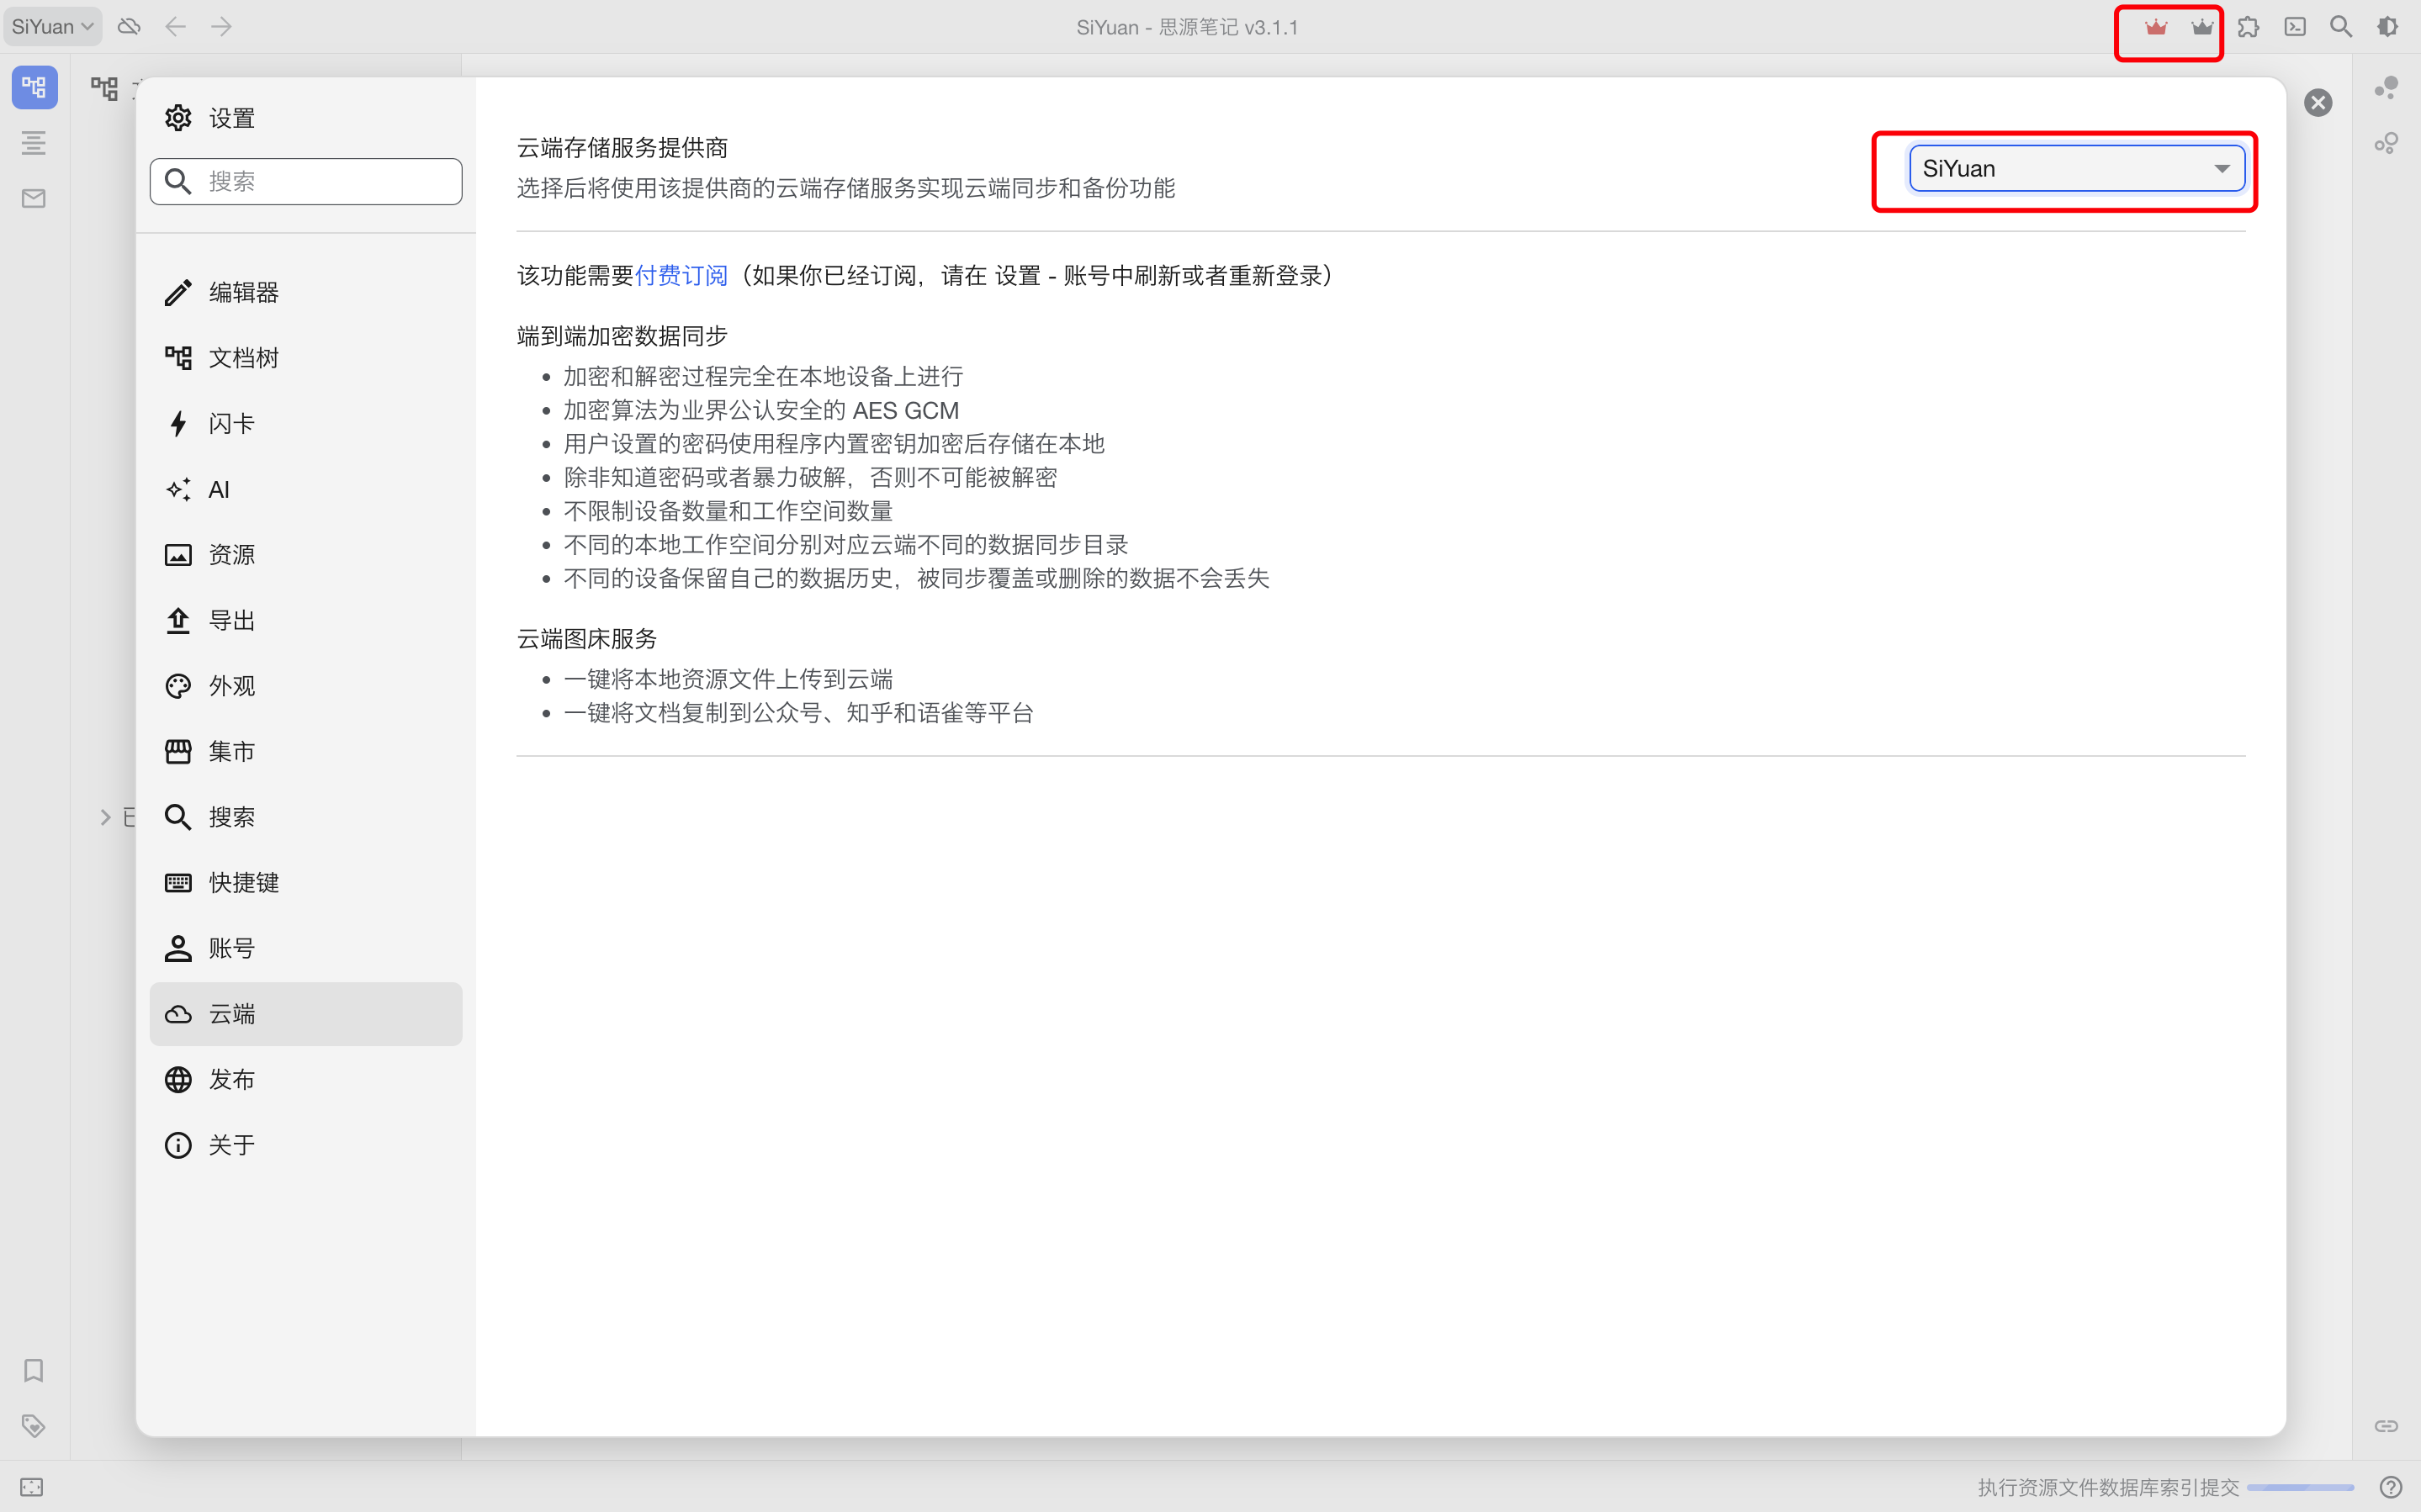Open the global search magnifier in title bar
The width and height of the screenshot is (2421, 1512).
(2340, 26)
